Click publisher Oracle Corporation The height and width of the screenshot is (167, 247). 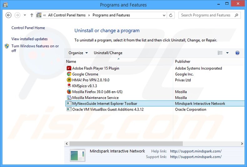click(x=191, y=109)
